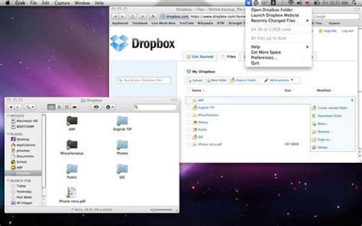
Task: Click the Search your Dropbox files field
Action: coord(144,80)
